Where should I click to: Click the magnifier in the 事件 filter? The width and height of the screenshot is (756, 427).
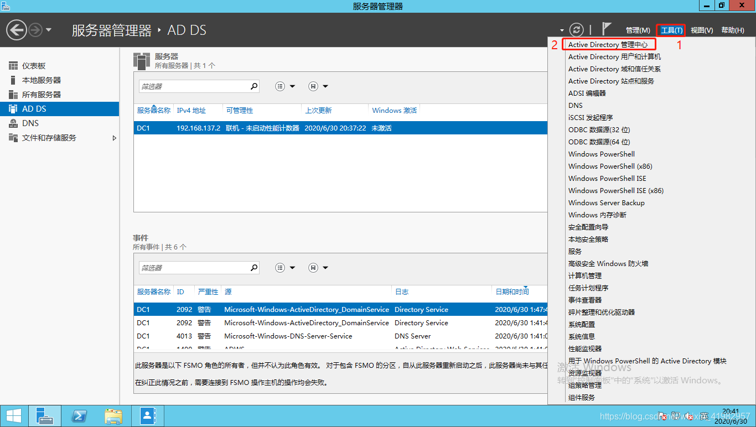click(254, 268)
